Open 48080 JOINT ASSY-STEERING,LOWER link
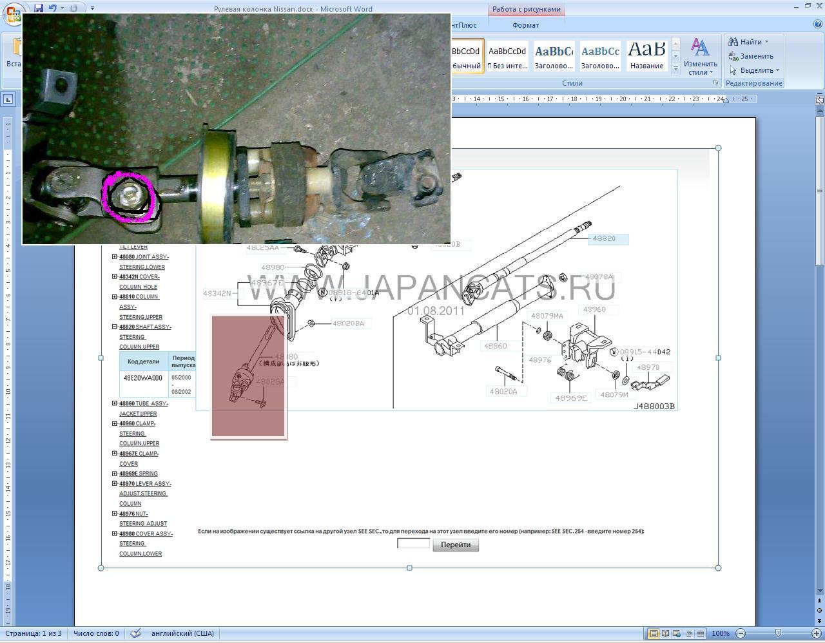This screenshot has width=825, height=643. (x=144, y=262)
